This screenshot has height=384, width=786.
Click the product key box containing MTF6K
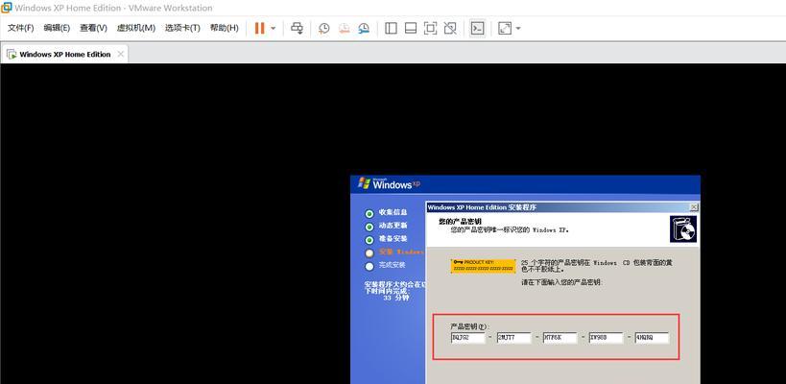click(560, 337)
